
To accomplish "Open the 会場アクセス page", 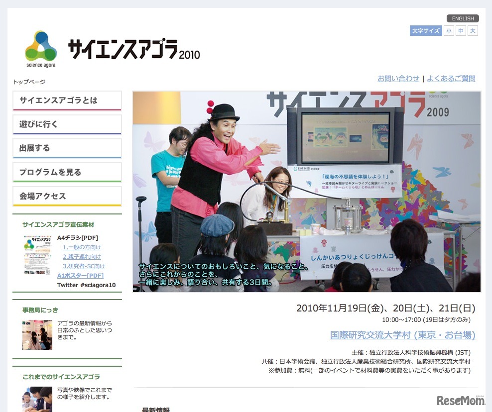I will pyautogui.click(x=67, y=196).
